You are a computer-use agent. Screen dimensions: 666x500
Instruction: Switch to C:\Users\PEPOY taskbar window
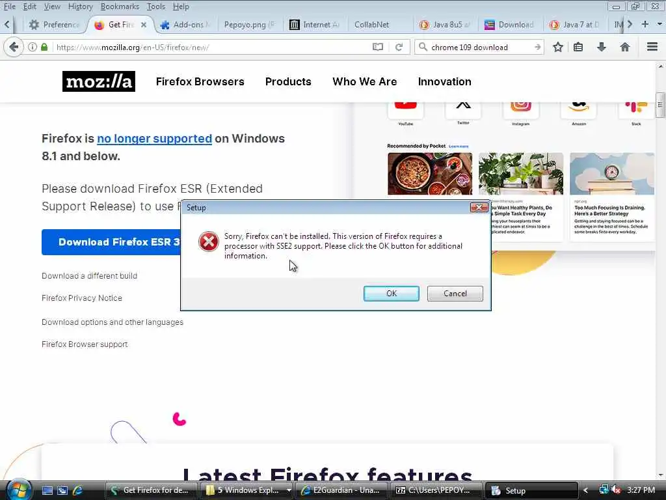(x=436, y=490)
